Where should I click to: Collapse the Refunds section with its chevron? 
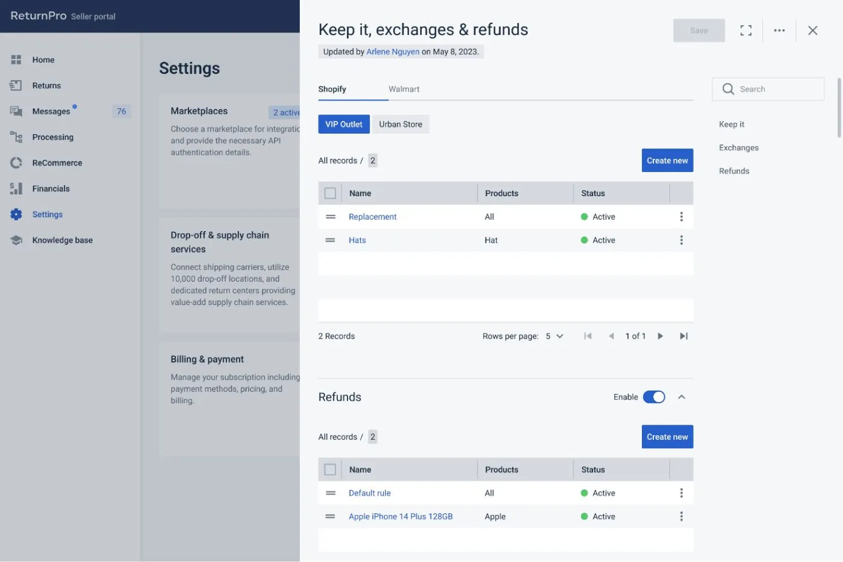pos(682,397)
